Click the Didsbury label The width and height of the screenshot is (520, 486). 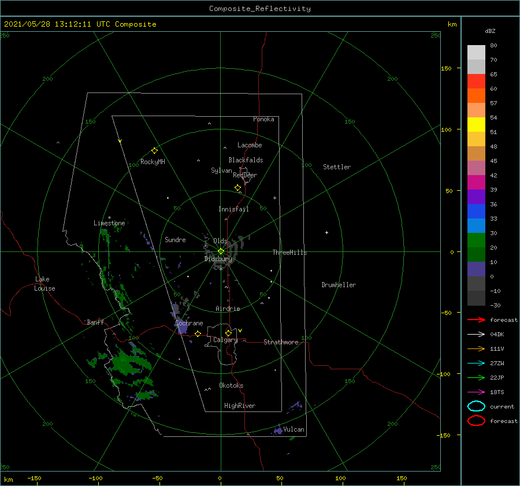(x=218, y=259)
